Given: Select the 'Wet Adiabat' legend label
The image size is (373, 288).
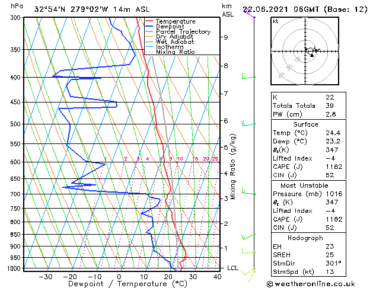Looking at the screenshot, I should tap(175, 41).
